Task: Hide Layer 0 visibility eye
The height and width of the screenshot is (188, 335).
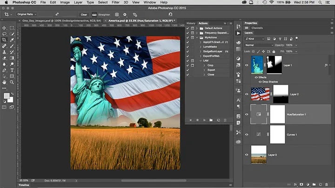Action: pyautogui.click(x=247, y=155)
